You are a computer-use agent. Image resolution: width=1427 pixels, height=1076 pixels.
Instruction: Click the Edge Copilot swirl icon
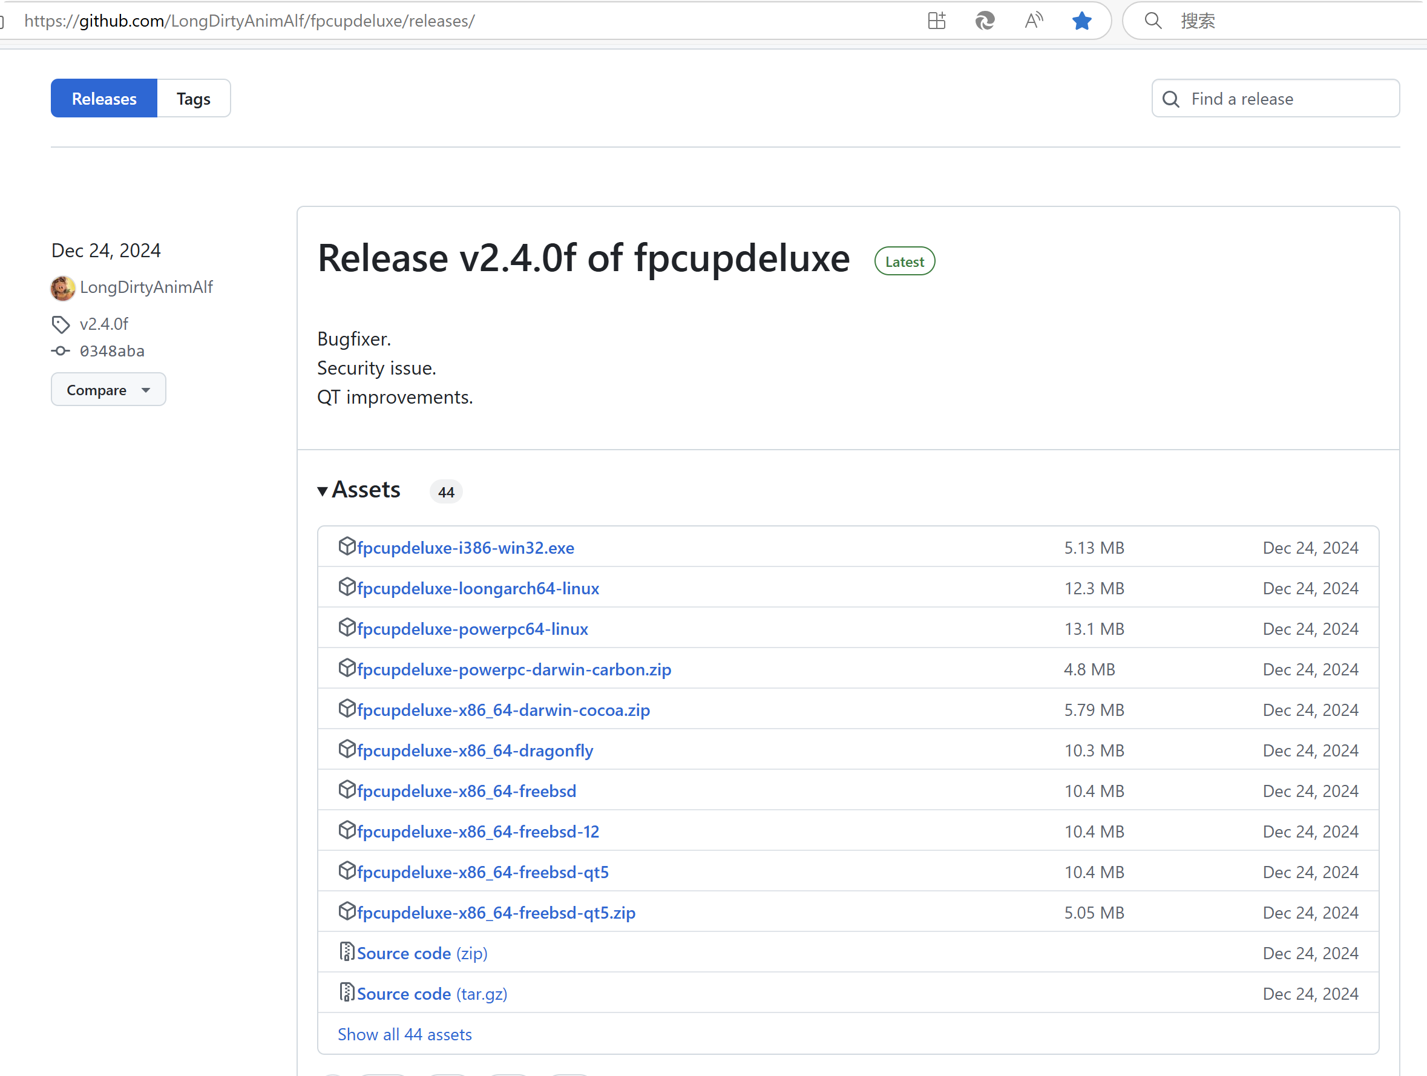pos(985,21)
